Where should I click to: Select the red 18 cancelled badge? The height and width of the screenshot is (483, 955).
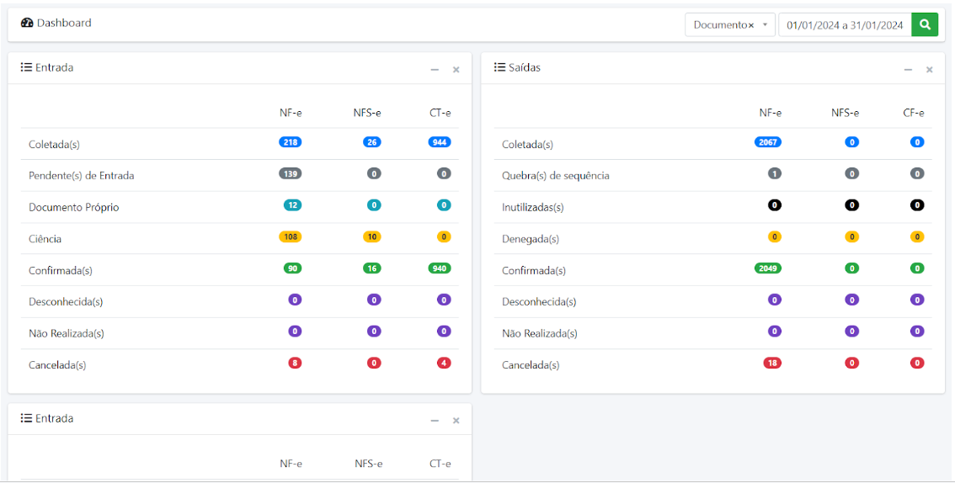click(772, 363)
